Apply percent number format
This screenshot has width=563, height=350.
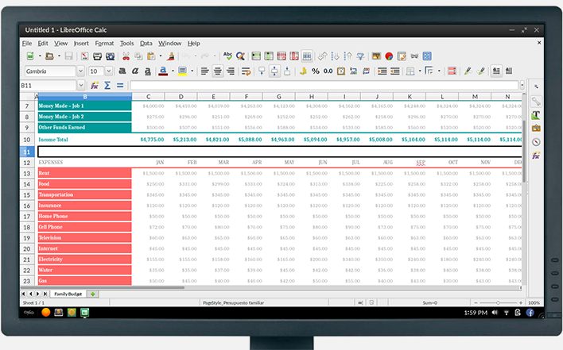tap(316, 71)
